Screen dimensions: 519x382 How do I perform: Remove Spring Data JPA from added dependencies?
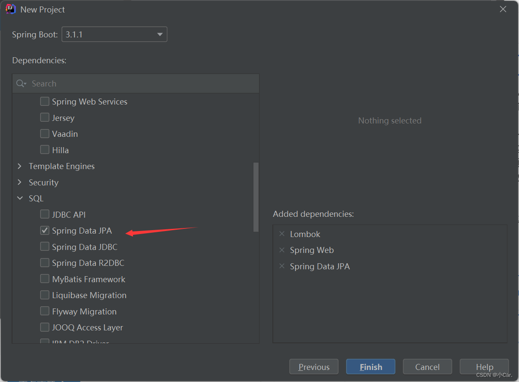coord(282,266)
